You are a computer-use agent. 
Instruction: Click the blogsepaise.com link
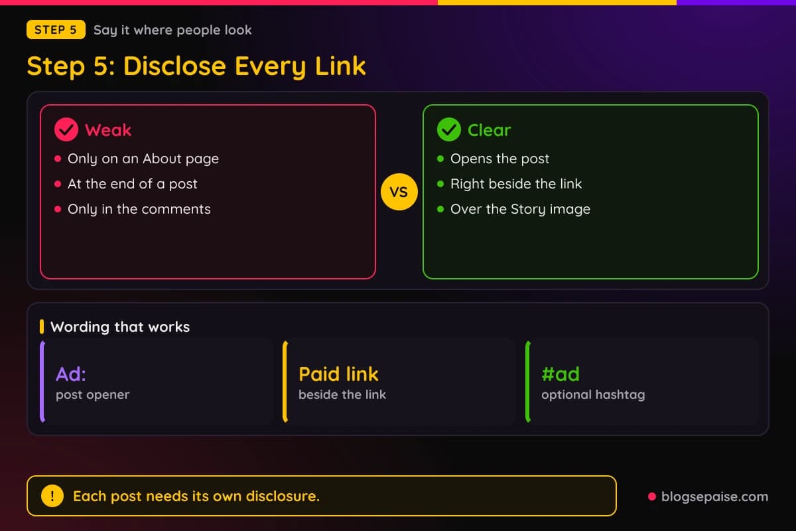pos(714,496)
